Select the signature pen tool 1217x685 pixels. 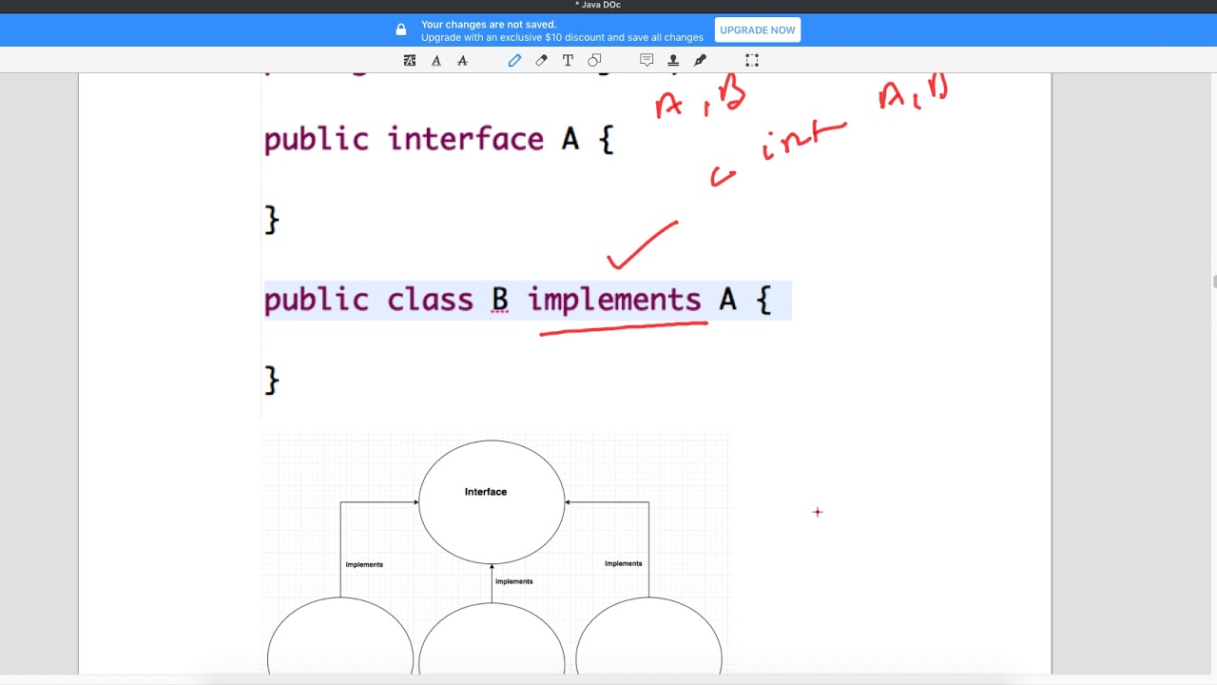(x=700, y=60)
